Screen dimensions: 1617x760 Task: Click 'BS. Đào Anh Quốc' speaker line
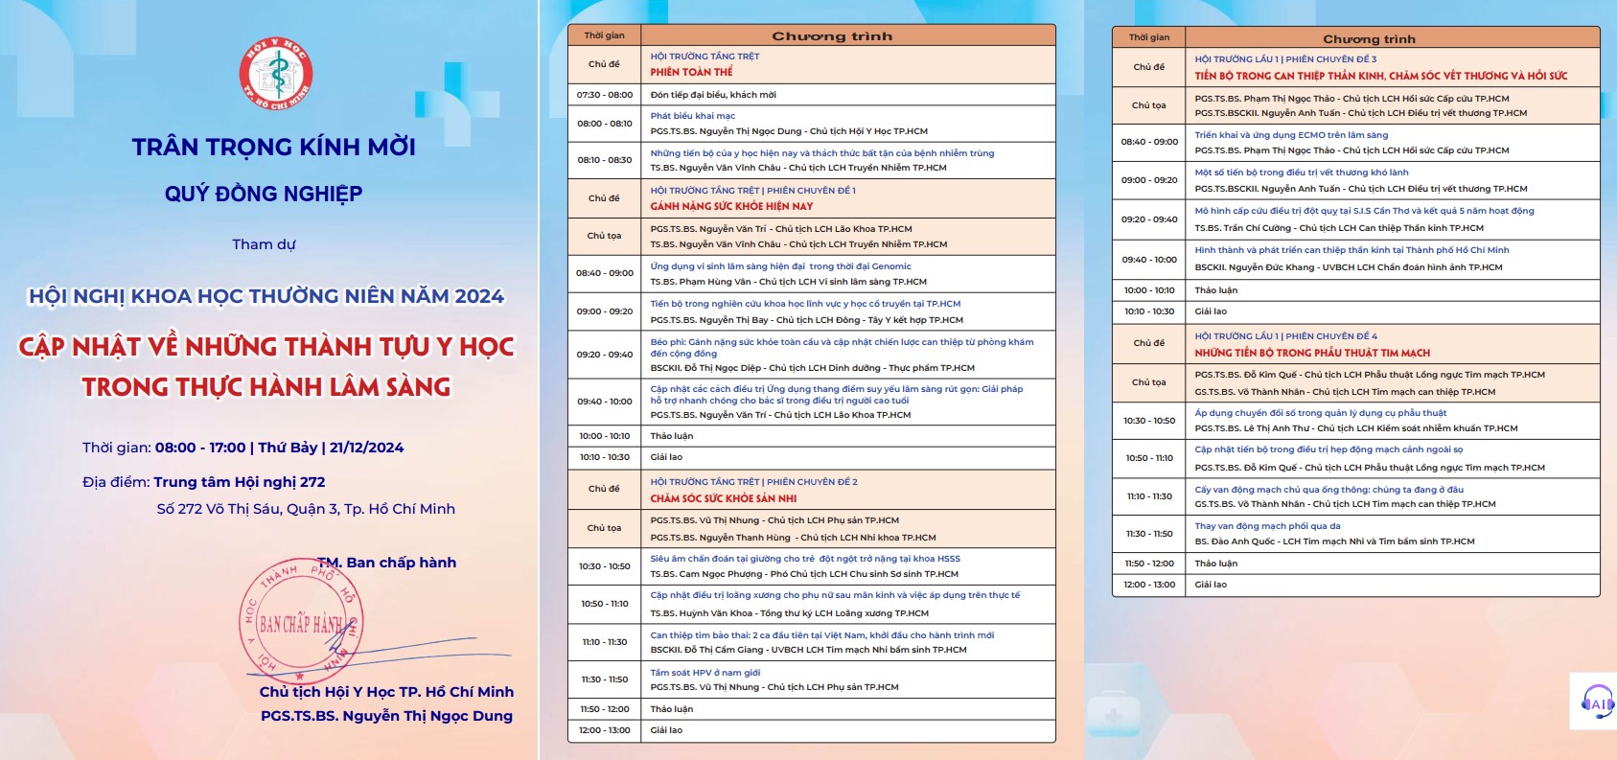coord(1334,541)
